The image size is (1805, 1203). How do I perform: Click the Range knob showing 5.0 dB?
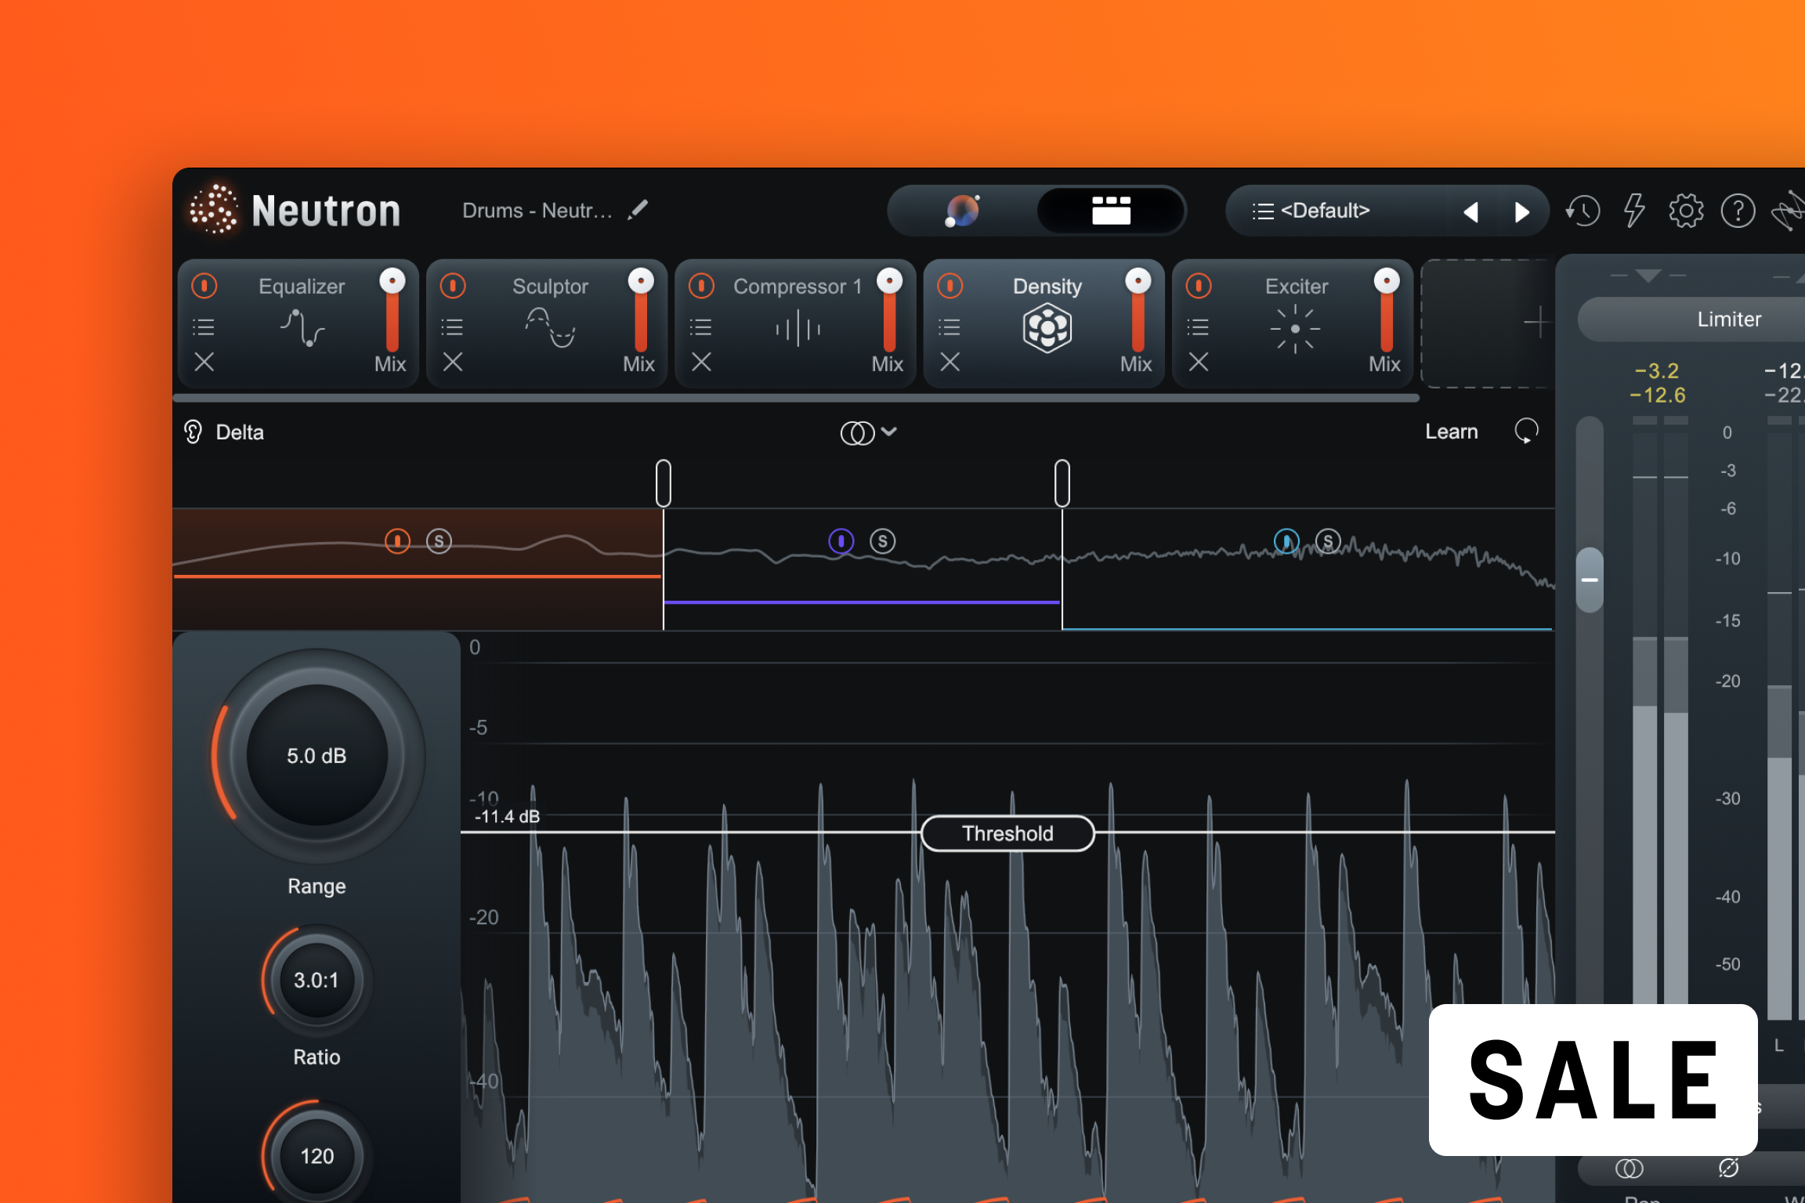tap(317, 756)
